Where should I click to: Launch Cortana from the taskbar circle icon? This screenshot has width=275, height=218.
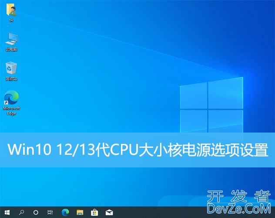pyautogui.click(x=36, y=212)
